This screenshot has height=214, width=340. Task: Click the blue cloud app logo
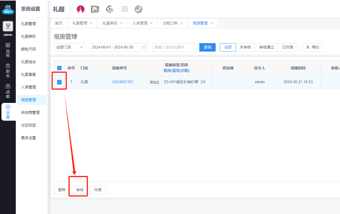(x=8, y=9)
